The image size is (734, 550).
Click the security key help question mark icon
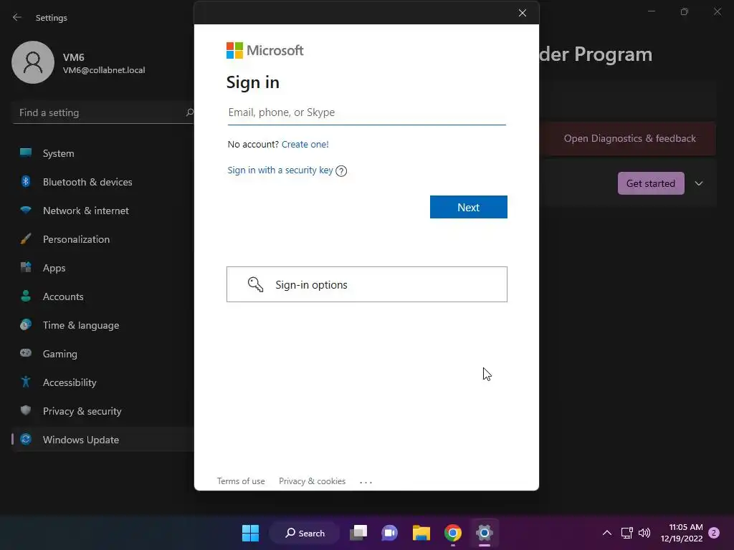click(x=341, y=170)
